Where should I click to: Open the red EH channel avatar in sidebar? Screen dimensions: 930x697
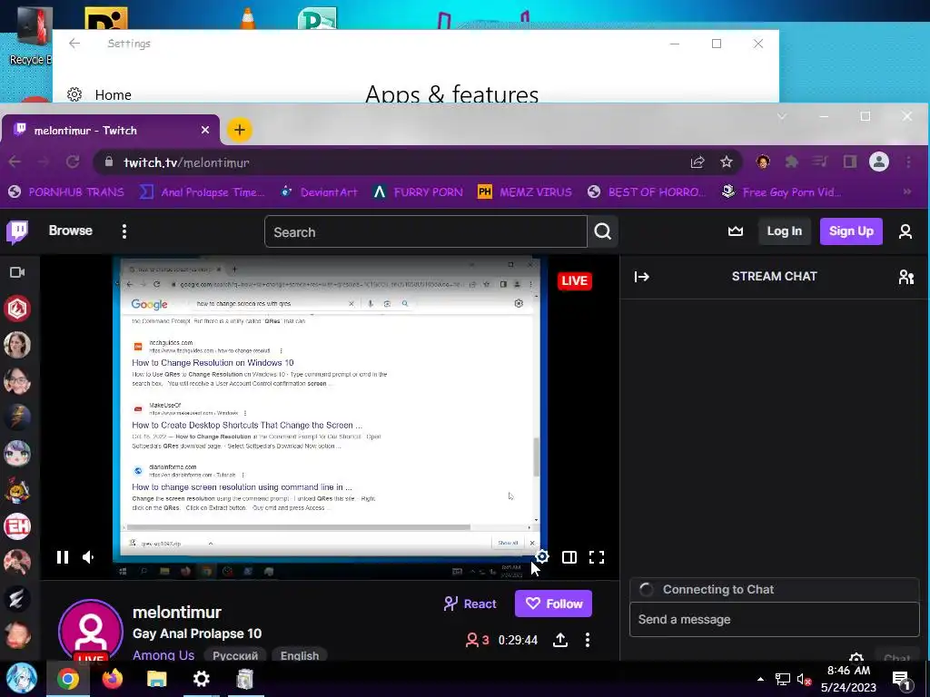[x=17, y=526]
